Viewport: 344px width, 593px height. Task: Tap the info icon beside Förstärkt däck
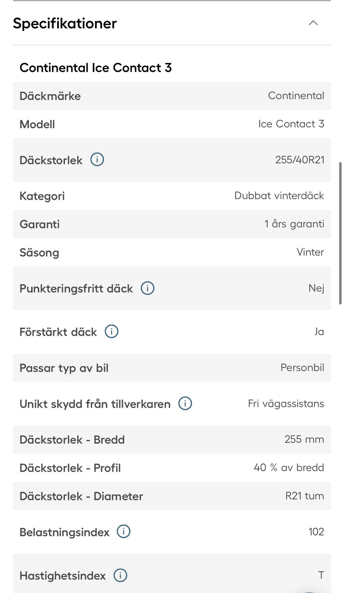point(112,331)
